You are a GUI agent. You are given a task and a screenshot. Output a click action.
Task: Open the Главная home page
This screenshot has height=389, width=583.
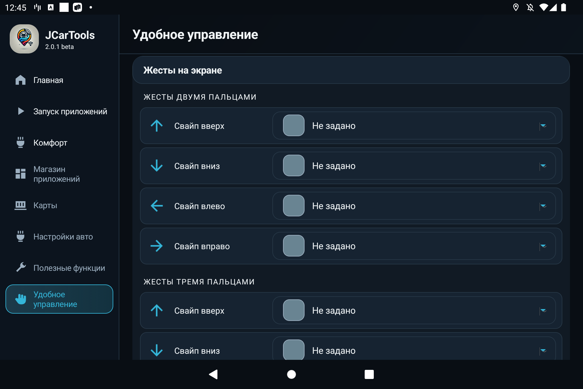point(59,80)
